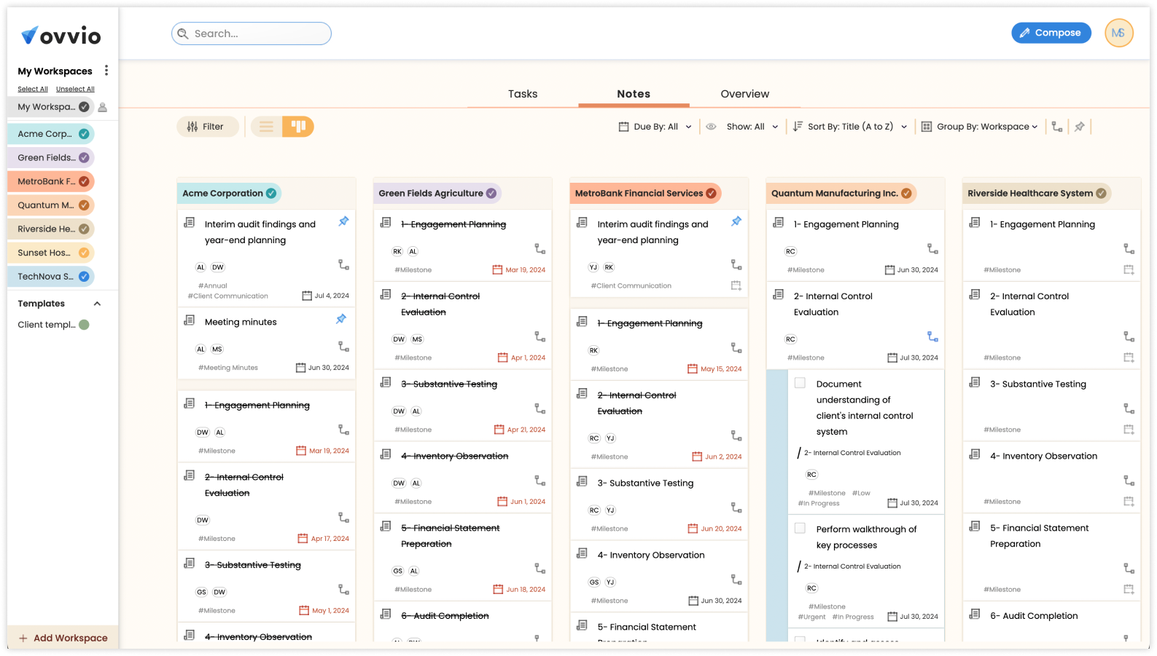
Task: Click the Acme Corporation column header
Action: 229,194
